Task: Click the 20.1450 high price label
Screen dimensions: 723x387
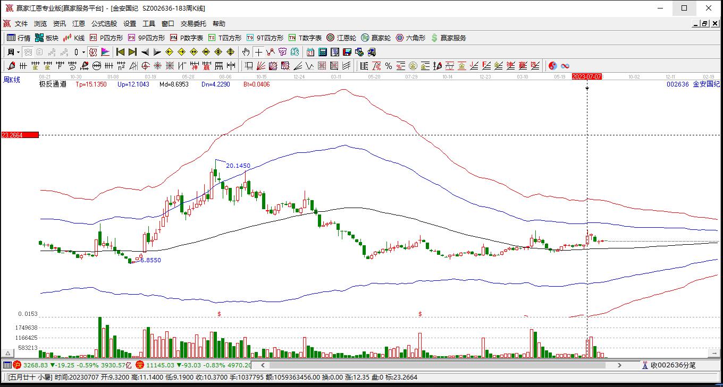Action: pyautogui.click(x=238, y=166)
